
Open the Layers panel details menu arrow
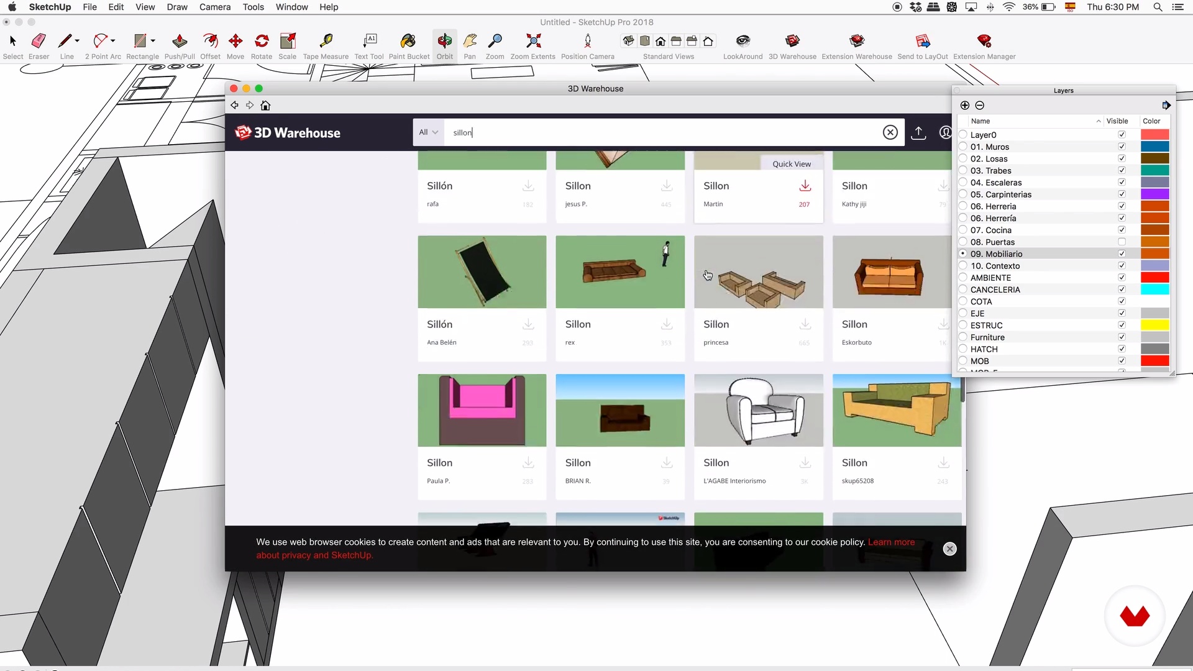click(x=1166, y=106)
